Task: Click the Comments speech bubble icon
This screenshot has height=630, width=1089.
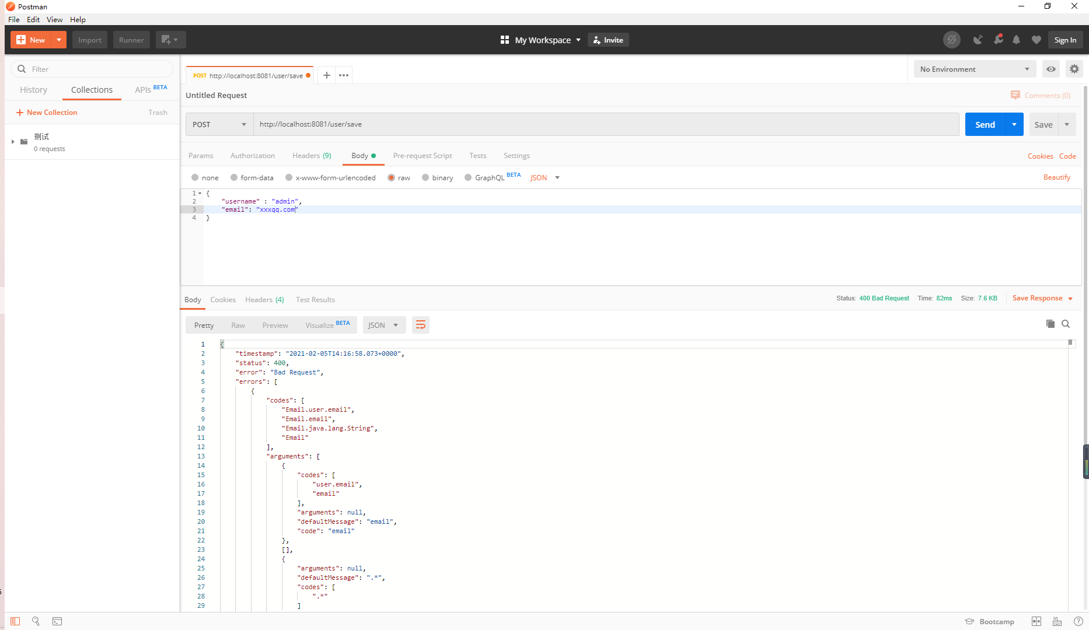Action: (1015, 95)
